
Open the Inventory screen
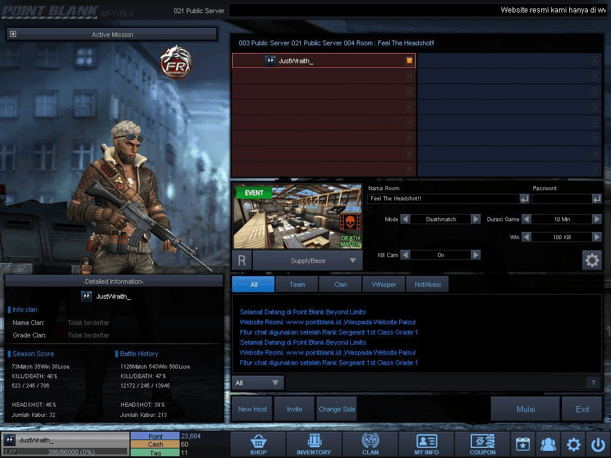[314, 444]
